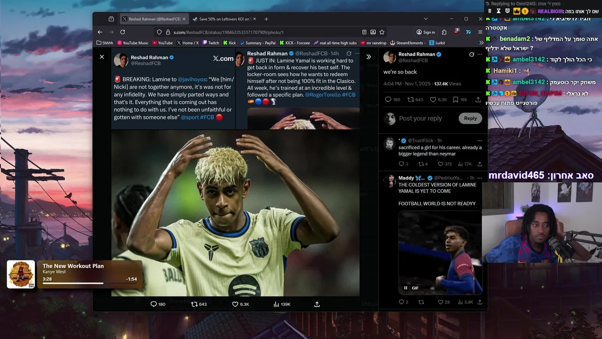Open the Shhhh bookmarks folder

coord(105,43)
